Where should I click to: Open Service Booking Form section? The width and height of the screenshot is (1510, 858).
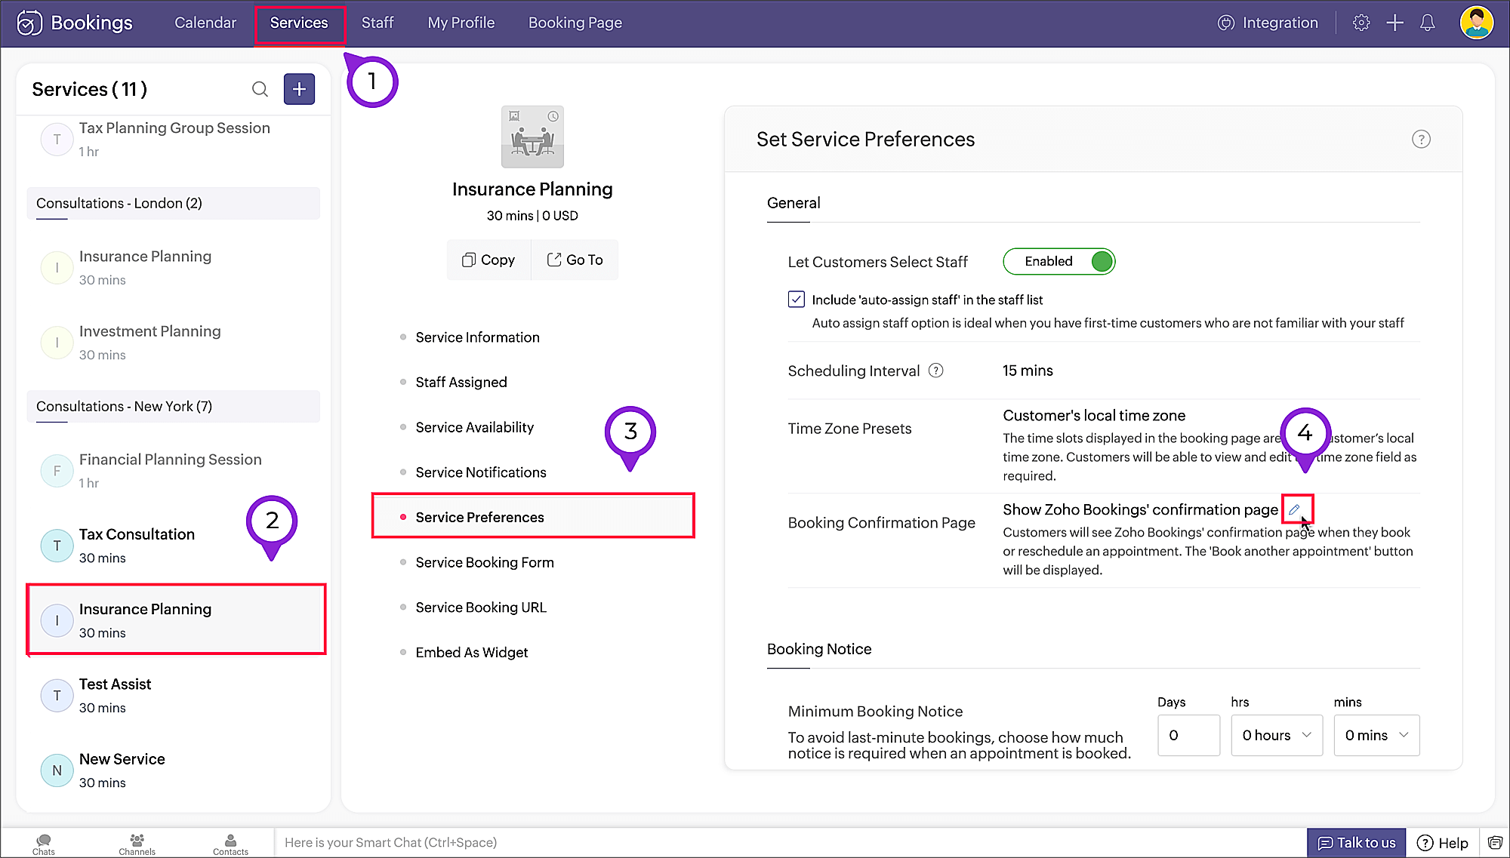[x=485, y=562]
